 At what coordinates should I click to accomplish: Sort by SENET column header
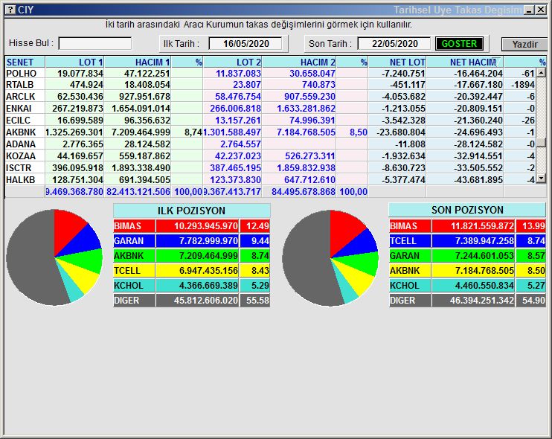pyautogui.click(x=25, y=62)
